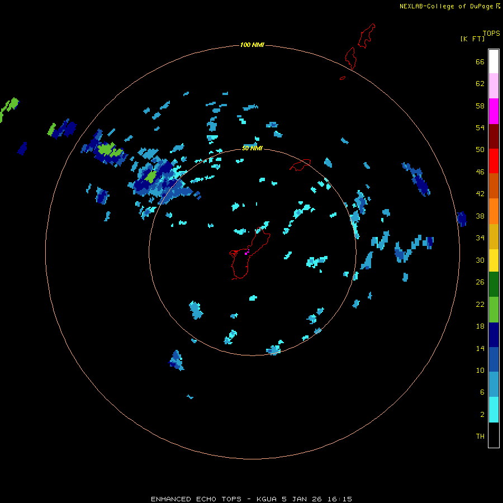Select the magenta legend swatch beside 58

point(493,111)
